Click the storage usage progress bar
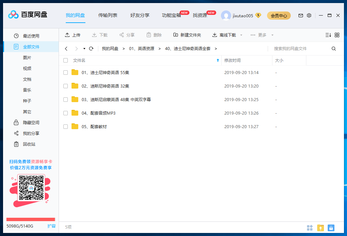Viewport: 347px width, 236px height. coord(30,219)
